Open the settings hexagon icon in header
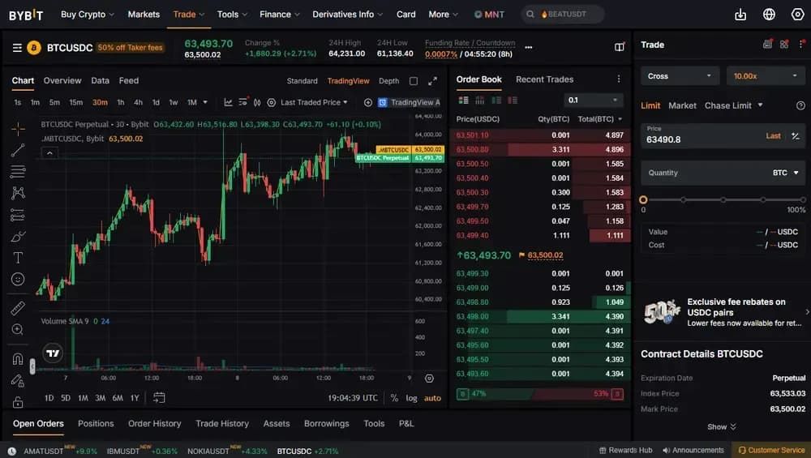This screenshot has width=811, height=458. click(797, 15)
